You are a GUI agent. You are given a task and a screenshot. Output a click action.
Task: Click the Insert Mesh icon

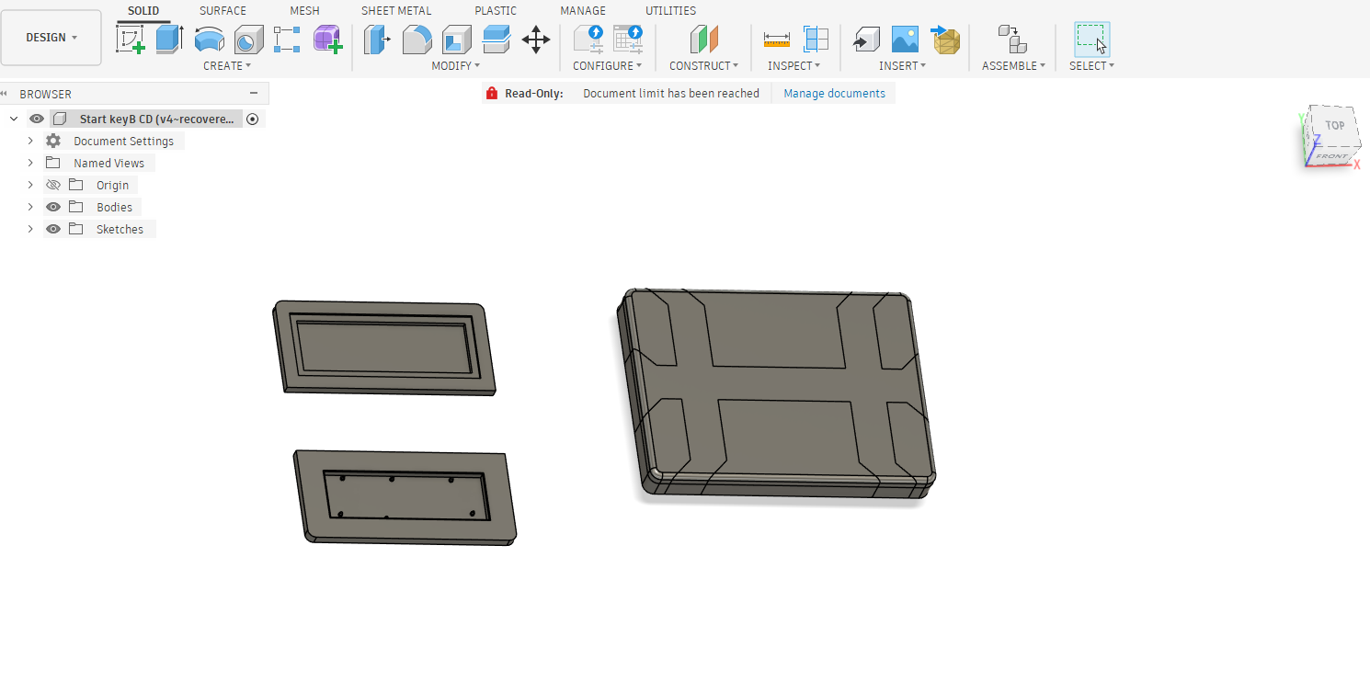946,40
